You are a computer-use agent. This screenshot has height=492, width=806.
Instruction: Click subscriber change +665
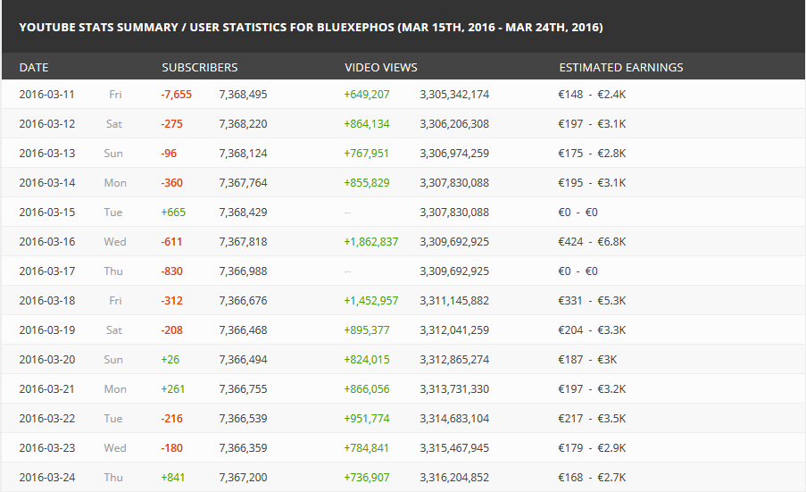coord(173,213)
